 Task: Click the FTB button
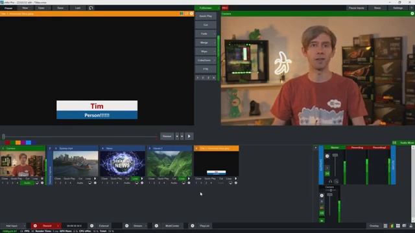tap(206, 69)
